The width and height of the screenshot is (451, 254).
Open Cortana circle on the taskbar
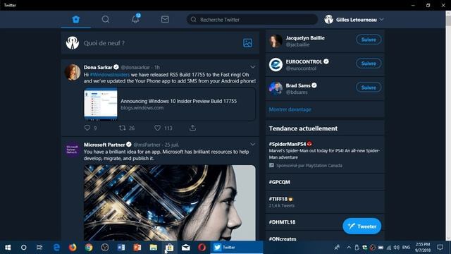coord(23,248)
